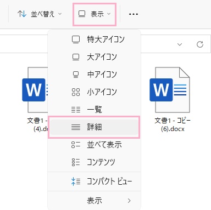Screen dimensions: 211x210
Task: Select 大アイコン view option
Action: click(94, 57)
